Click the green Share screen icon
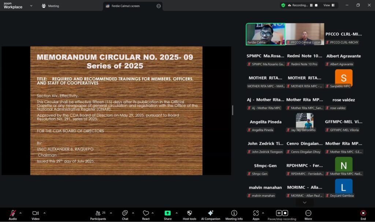The image size is (375, 222). [x=167, y=213]
